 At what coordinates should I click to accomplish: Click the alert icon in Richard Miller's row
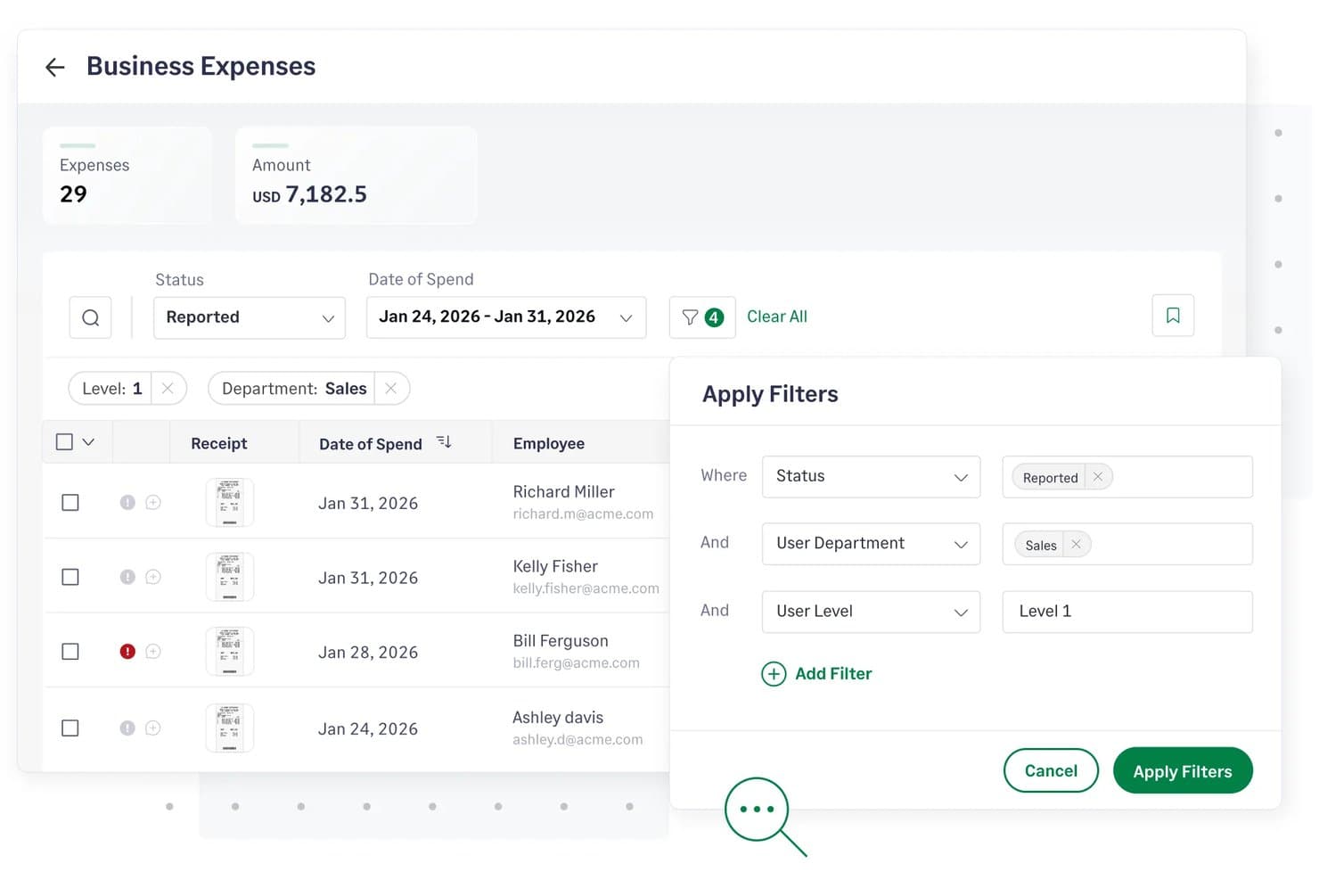tap(127, 503)
